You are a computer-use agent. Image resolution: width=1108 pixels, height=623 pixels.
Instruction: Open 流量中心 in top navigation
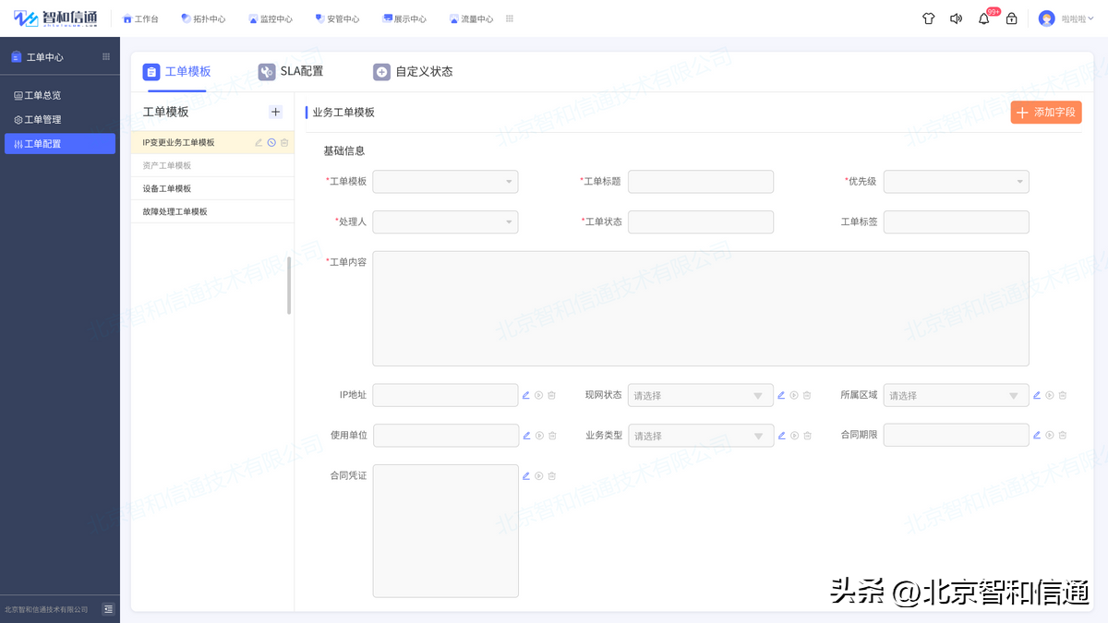(471, 18)
